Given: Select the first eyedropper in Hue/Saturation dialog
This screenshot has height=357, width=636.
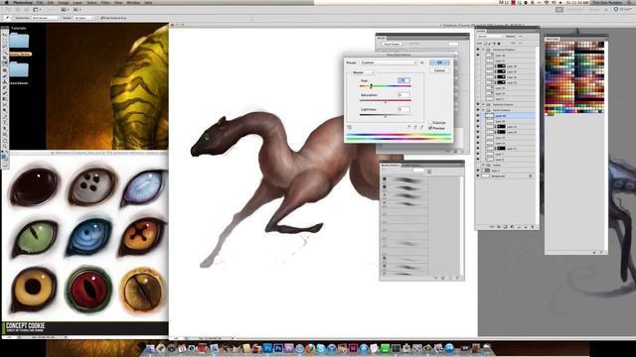Looking at the screenshot, I should 408,127.
